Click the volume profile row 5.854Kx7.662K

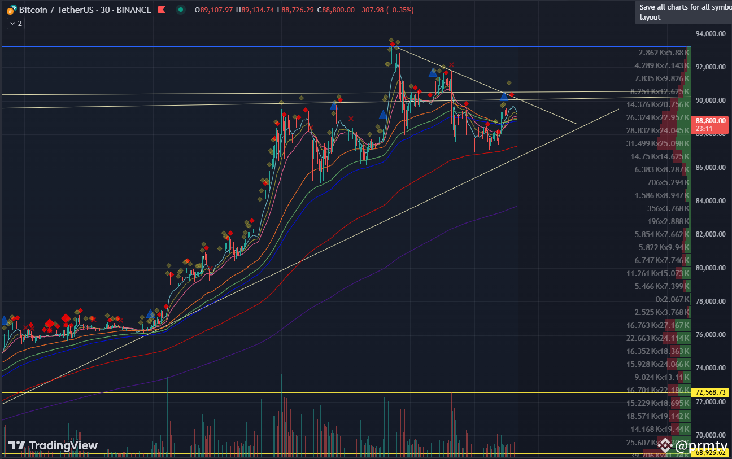[x=662, y=234]
